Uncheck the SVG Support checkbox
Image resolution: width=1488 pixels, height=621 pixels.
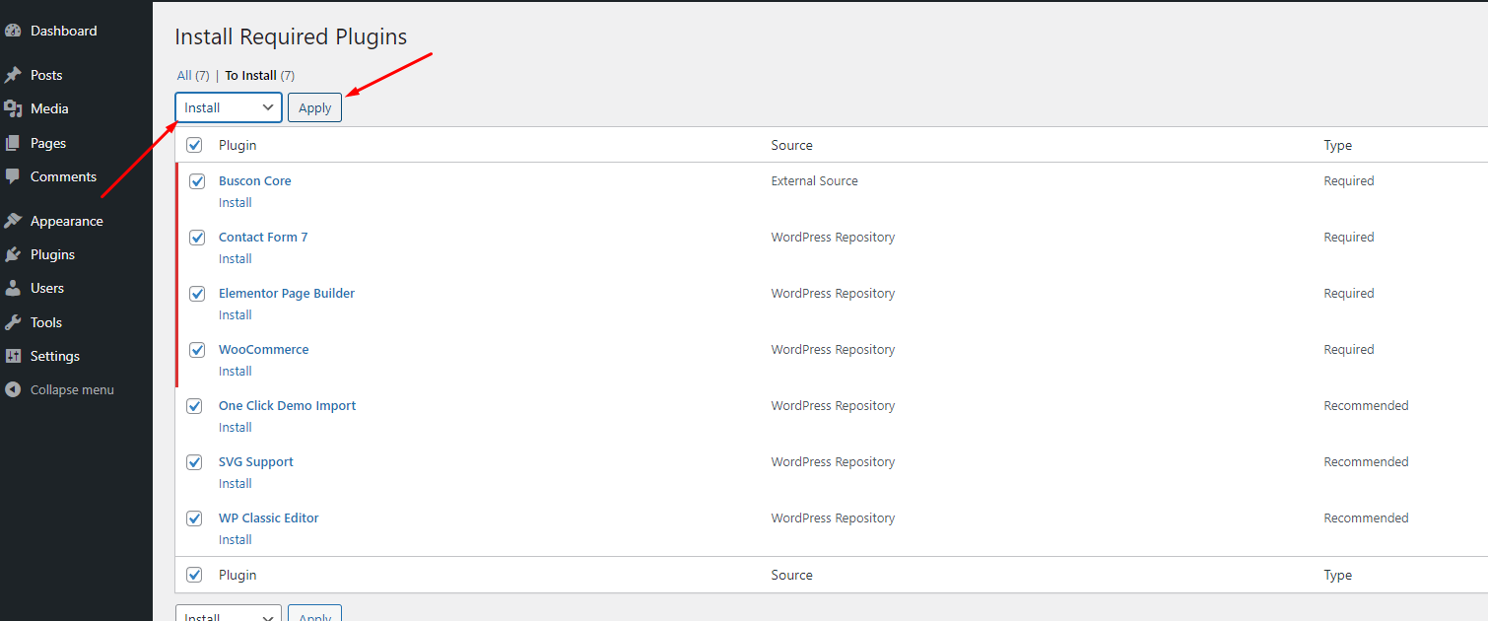(195, 462)
